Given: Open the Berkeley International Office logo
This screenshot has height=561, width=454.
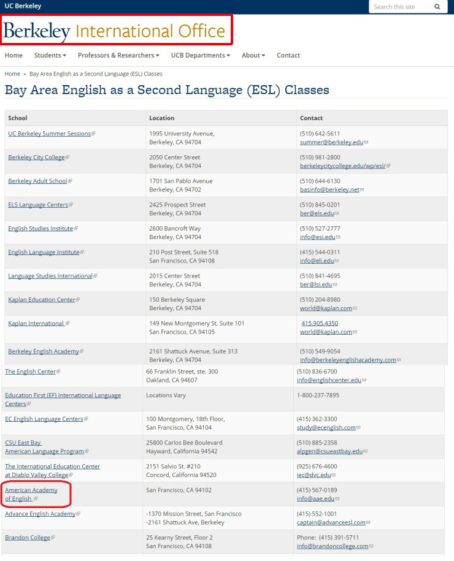Looking at the screenshot, I should coord(115,31).
